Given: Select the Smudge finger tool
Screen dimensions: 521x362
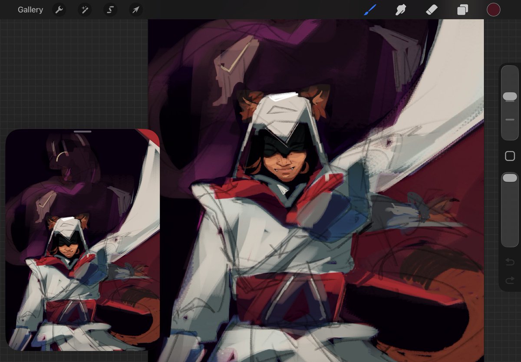Looking at the screenshot, I should [401, 10].
